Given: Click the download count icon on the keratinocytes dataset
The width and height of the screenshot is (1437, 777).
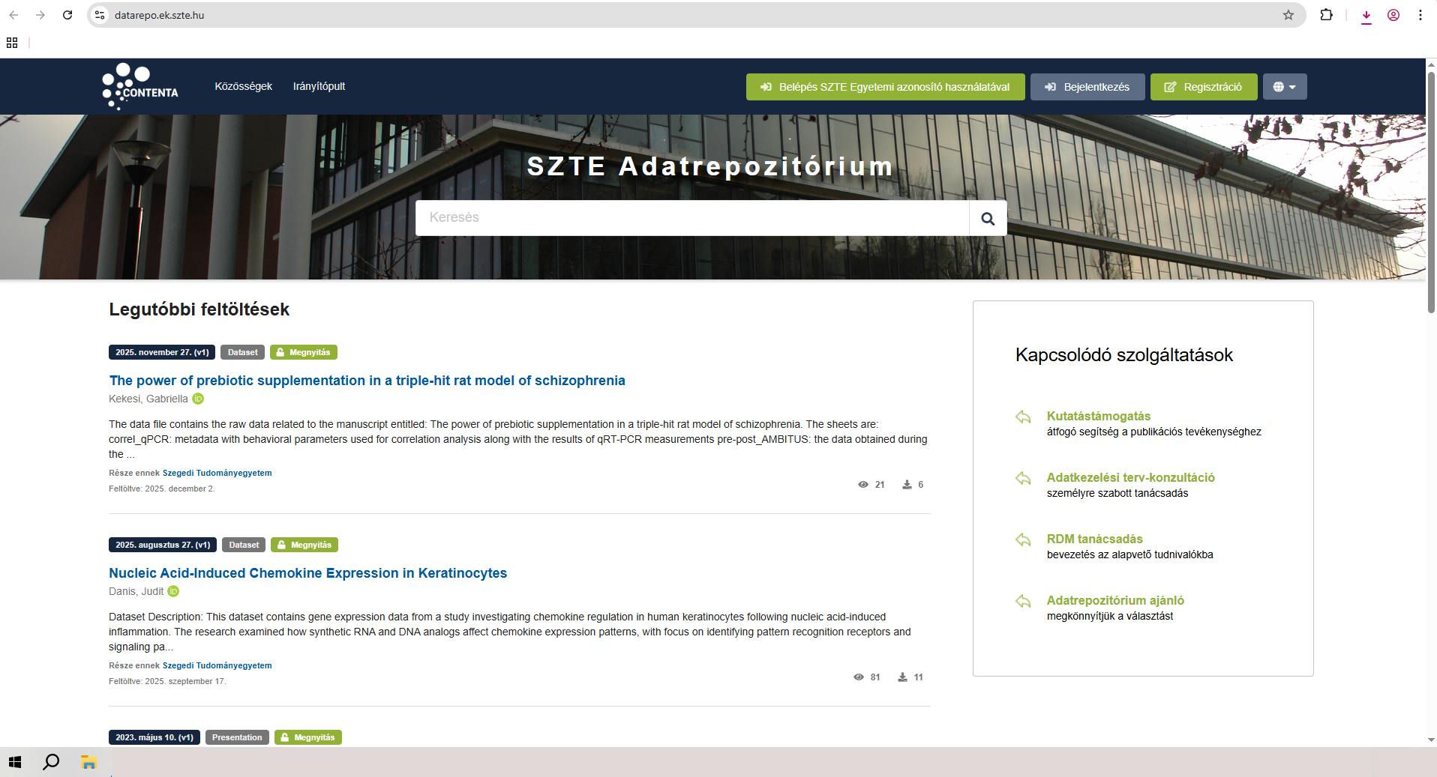Looking at the screenshot, I should coord(902,677).
